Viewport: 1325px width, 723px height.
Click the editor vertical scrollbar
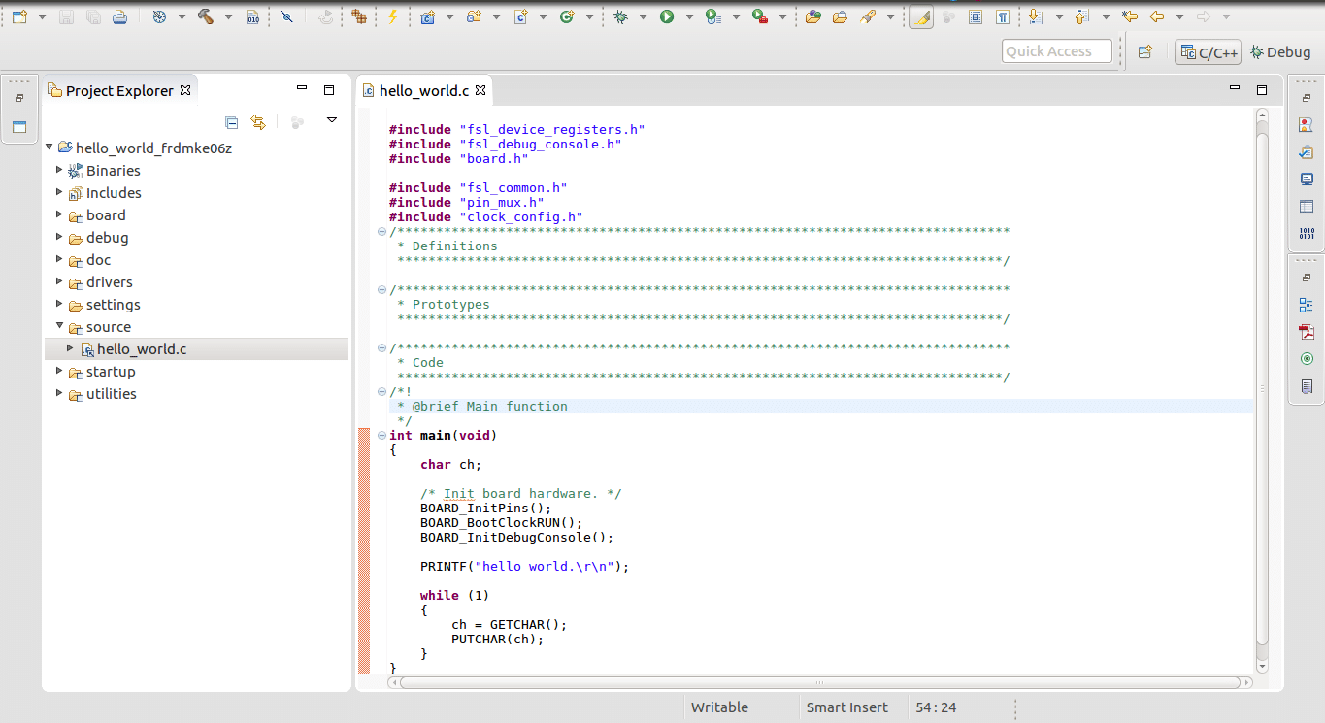coord(1262,388)
